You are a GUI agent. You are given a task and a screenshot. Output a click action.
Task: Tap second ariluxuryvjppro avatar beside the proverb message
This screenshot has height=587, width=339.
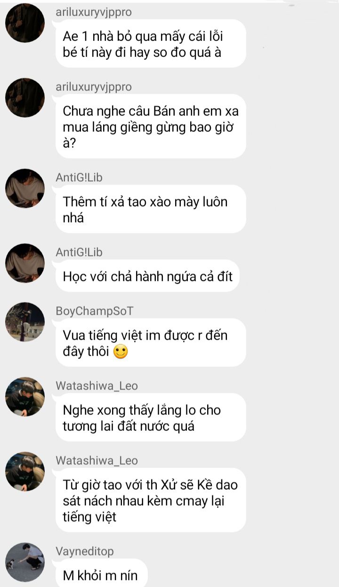pos(25,97)
